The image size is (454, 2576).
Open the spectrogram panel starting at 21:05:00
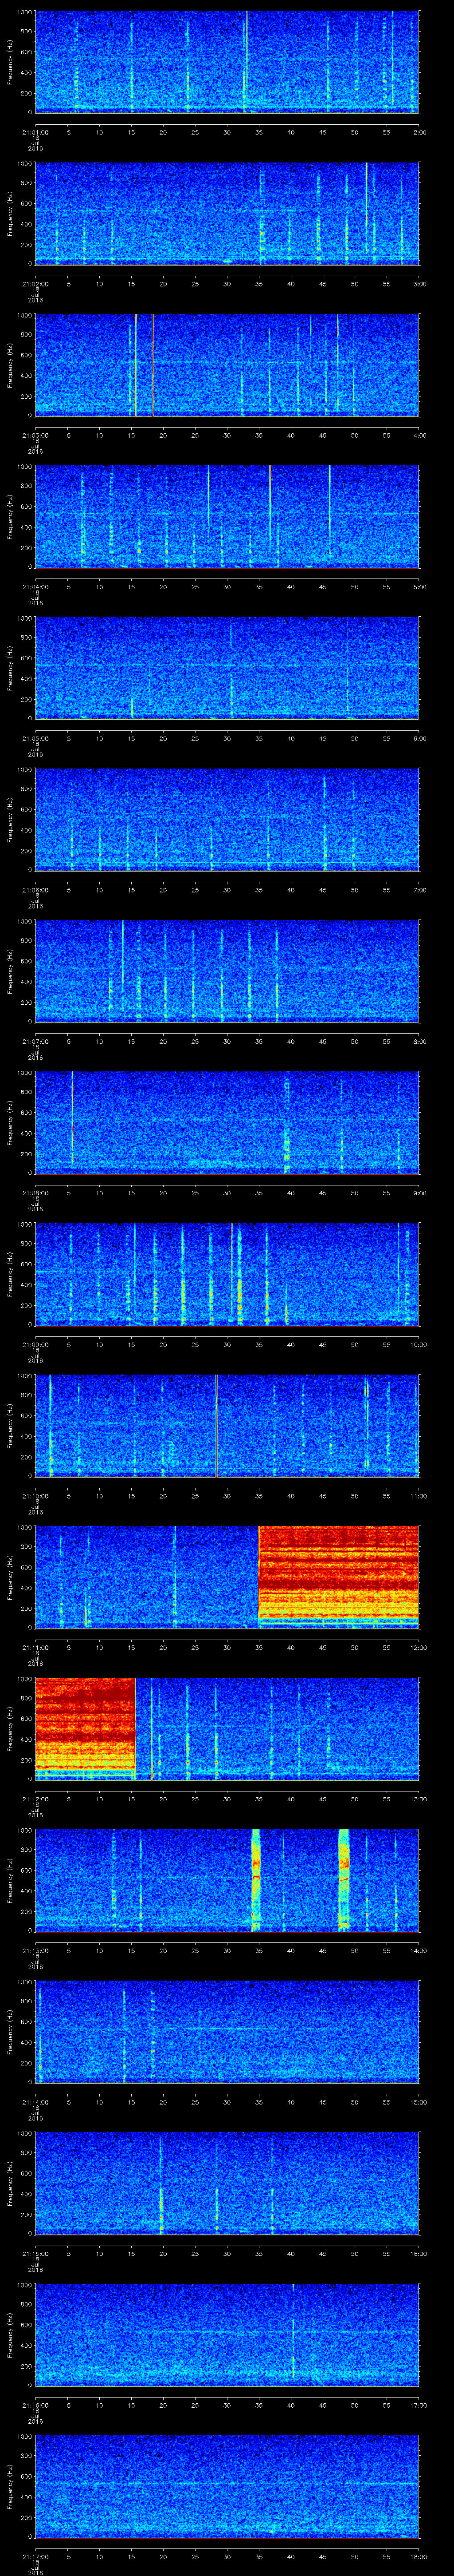pos(227,668)
